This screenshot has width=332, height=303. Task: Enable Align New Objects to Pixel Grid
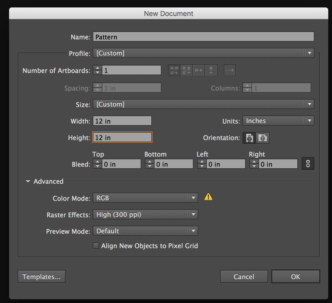click(96, 245)
